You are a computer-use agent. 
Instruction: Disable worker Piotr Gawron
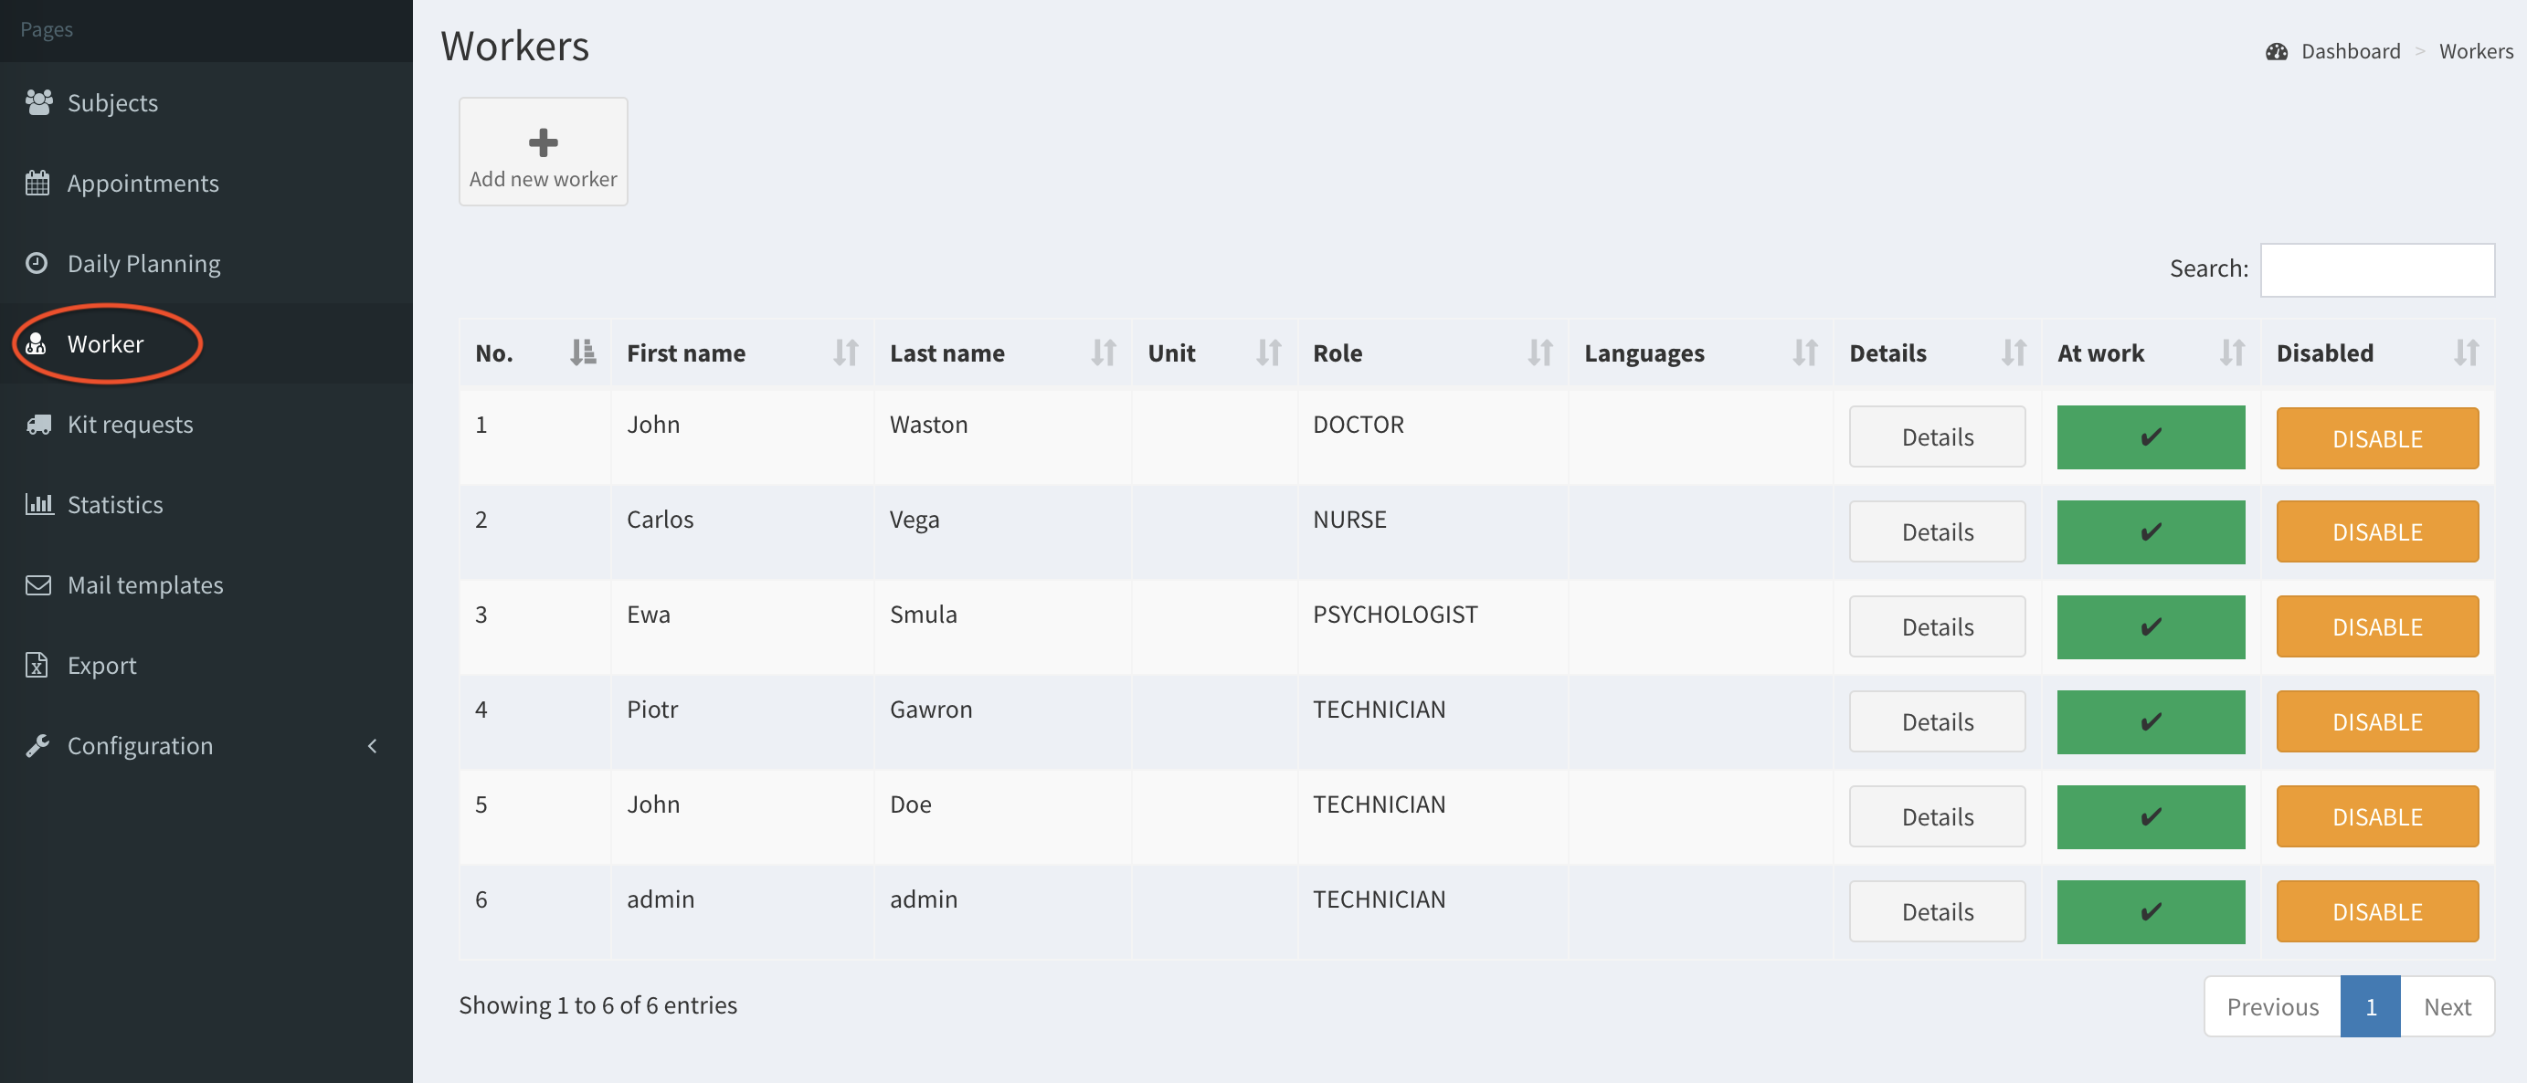(2376, 722)
